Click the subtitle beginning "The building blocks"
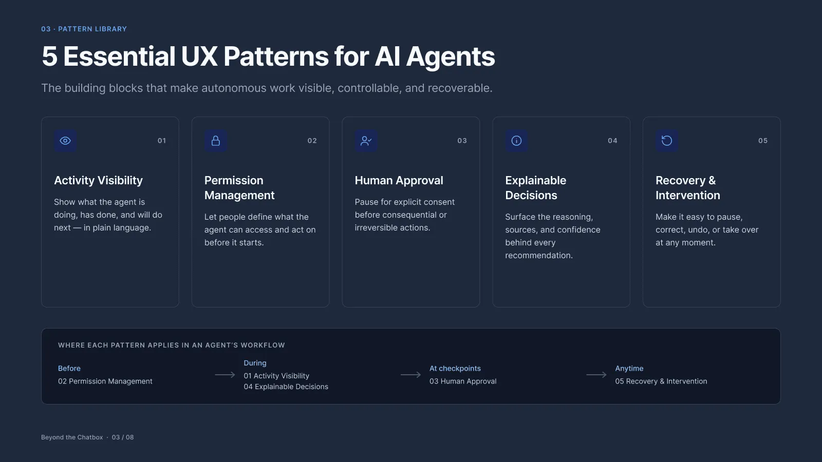The height and width of the screenshot is (462, 822). tap(267, 88)
